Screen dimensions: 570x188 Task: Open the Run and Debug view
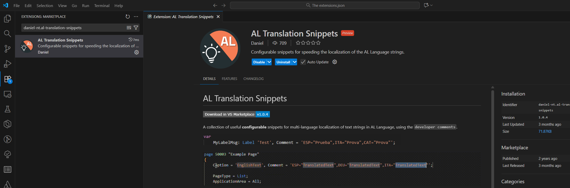(x=8, y=64)
